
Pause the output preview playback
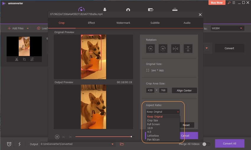click(57, 137)
